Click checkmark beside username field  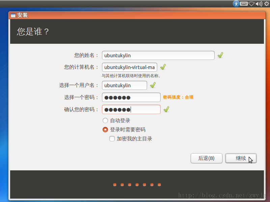(x=153, y=85)
